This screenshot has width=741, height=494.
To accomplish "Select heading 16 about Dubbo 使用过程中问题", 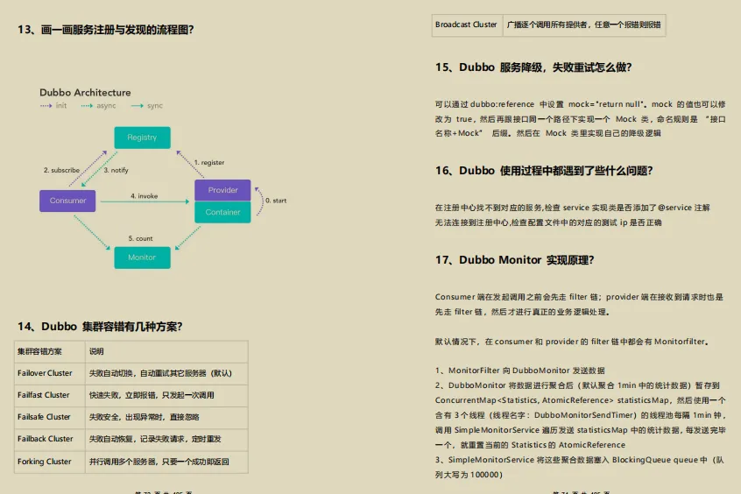I will (x=543, y=171).
